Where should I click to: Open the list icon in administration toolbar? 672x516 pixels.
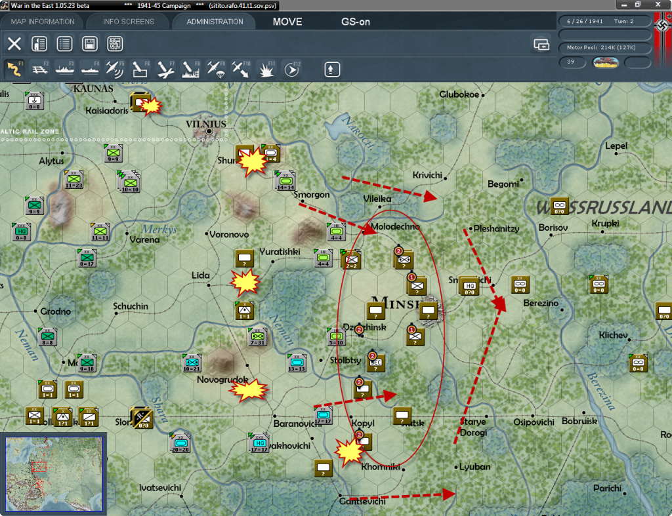65,44
